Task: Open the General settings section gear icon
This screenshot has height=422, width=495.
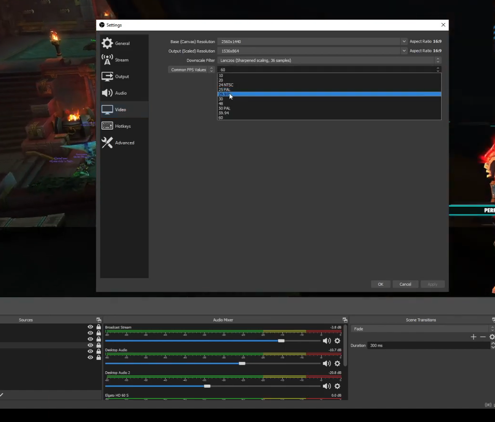Action: 107,43
